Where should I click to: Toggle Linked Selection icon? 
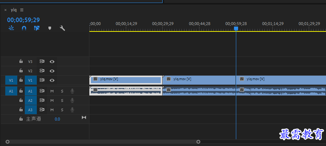[x=37, y=28]
